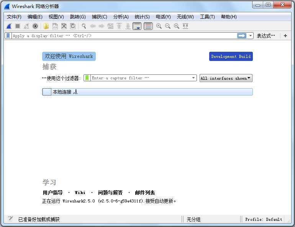295x227 pixels.
Task: Open the 电话(Y) menu
Action: (x=163, y=17)
